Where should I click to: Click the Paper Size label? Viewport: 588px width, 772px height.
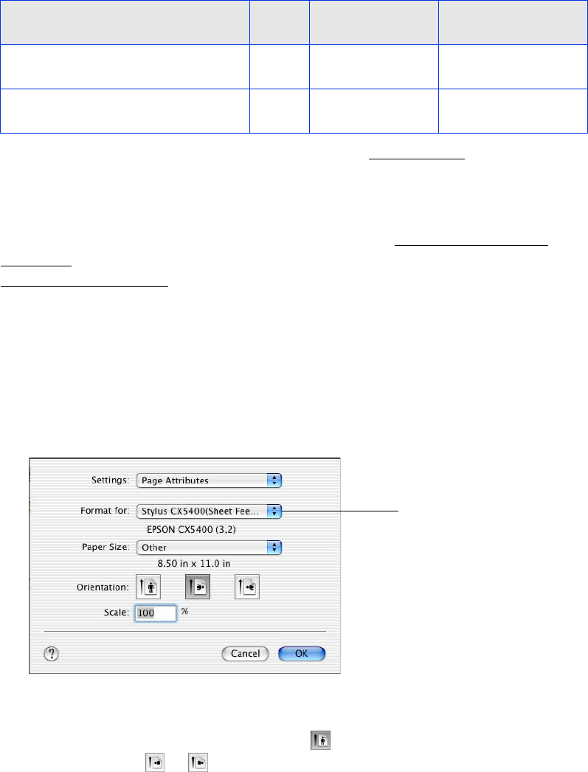[x=106, y=547]
